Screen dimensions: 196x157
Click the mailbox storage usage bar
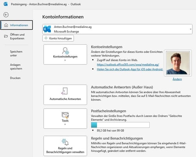120,125
